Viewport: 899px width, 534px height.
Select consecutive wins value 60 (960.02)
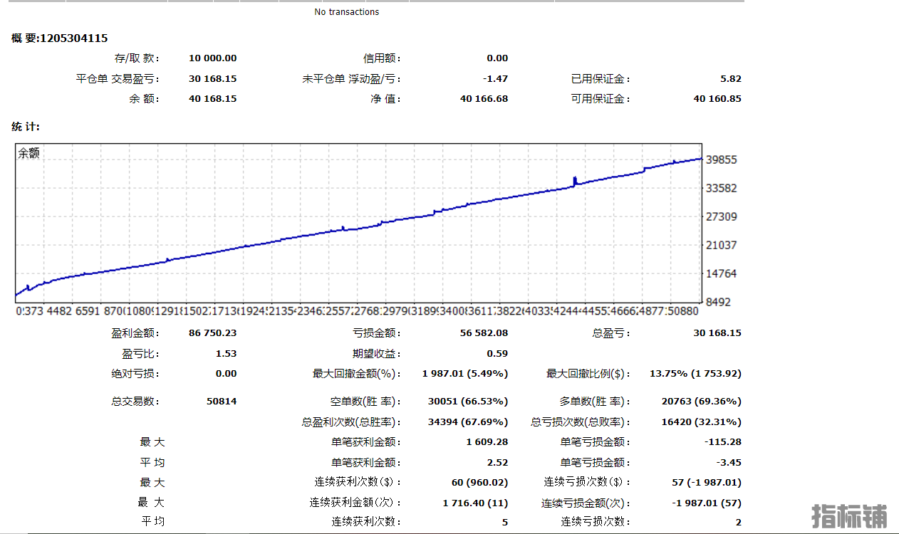click(480, 482)
